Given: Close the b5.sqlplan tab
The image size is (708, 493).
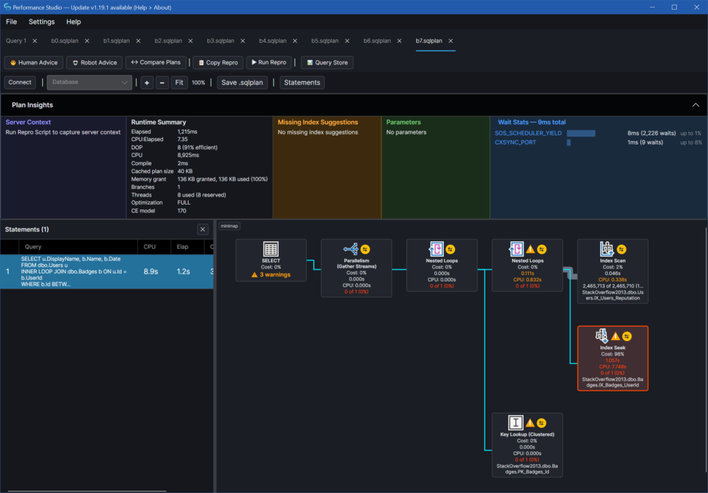Looking at the screenshot, I should 347,41.
